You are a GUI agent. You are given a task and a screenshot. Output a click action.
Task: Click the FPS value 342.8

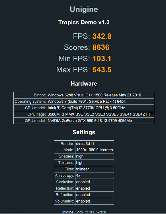pyautogui.click(x=102, y=36)
